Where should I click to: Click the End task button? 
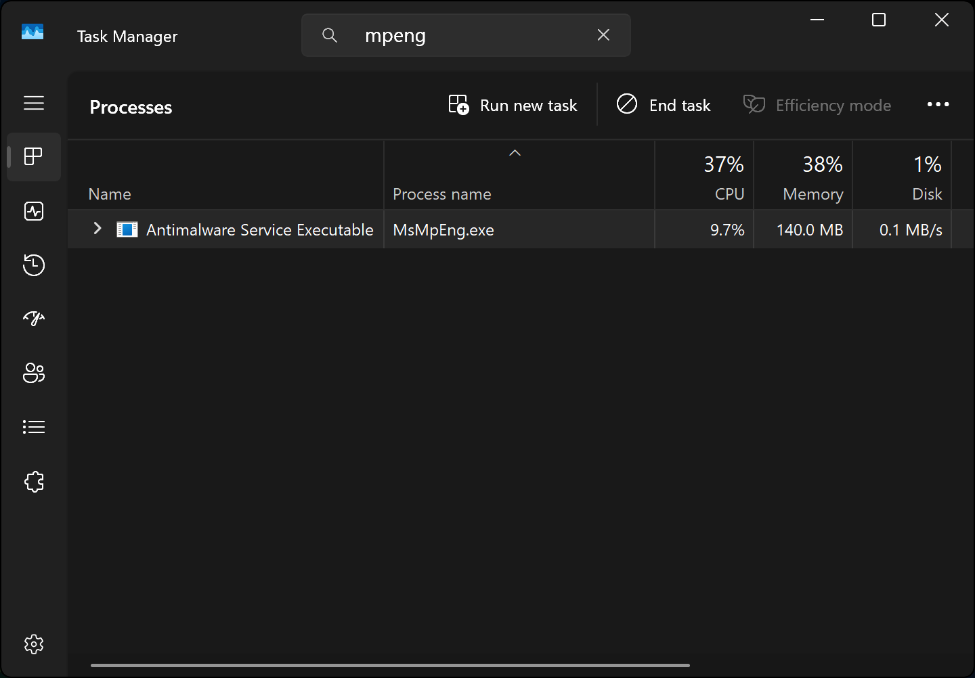[664, 106]
